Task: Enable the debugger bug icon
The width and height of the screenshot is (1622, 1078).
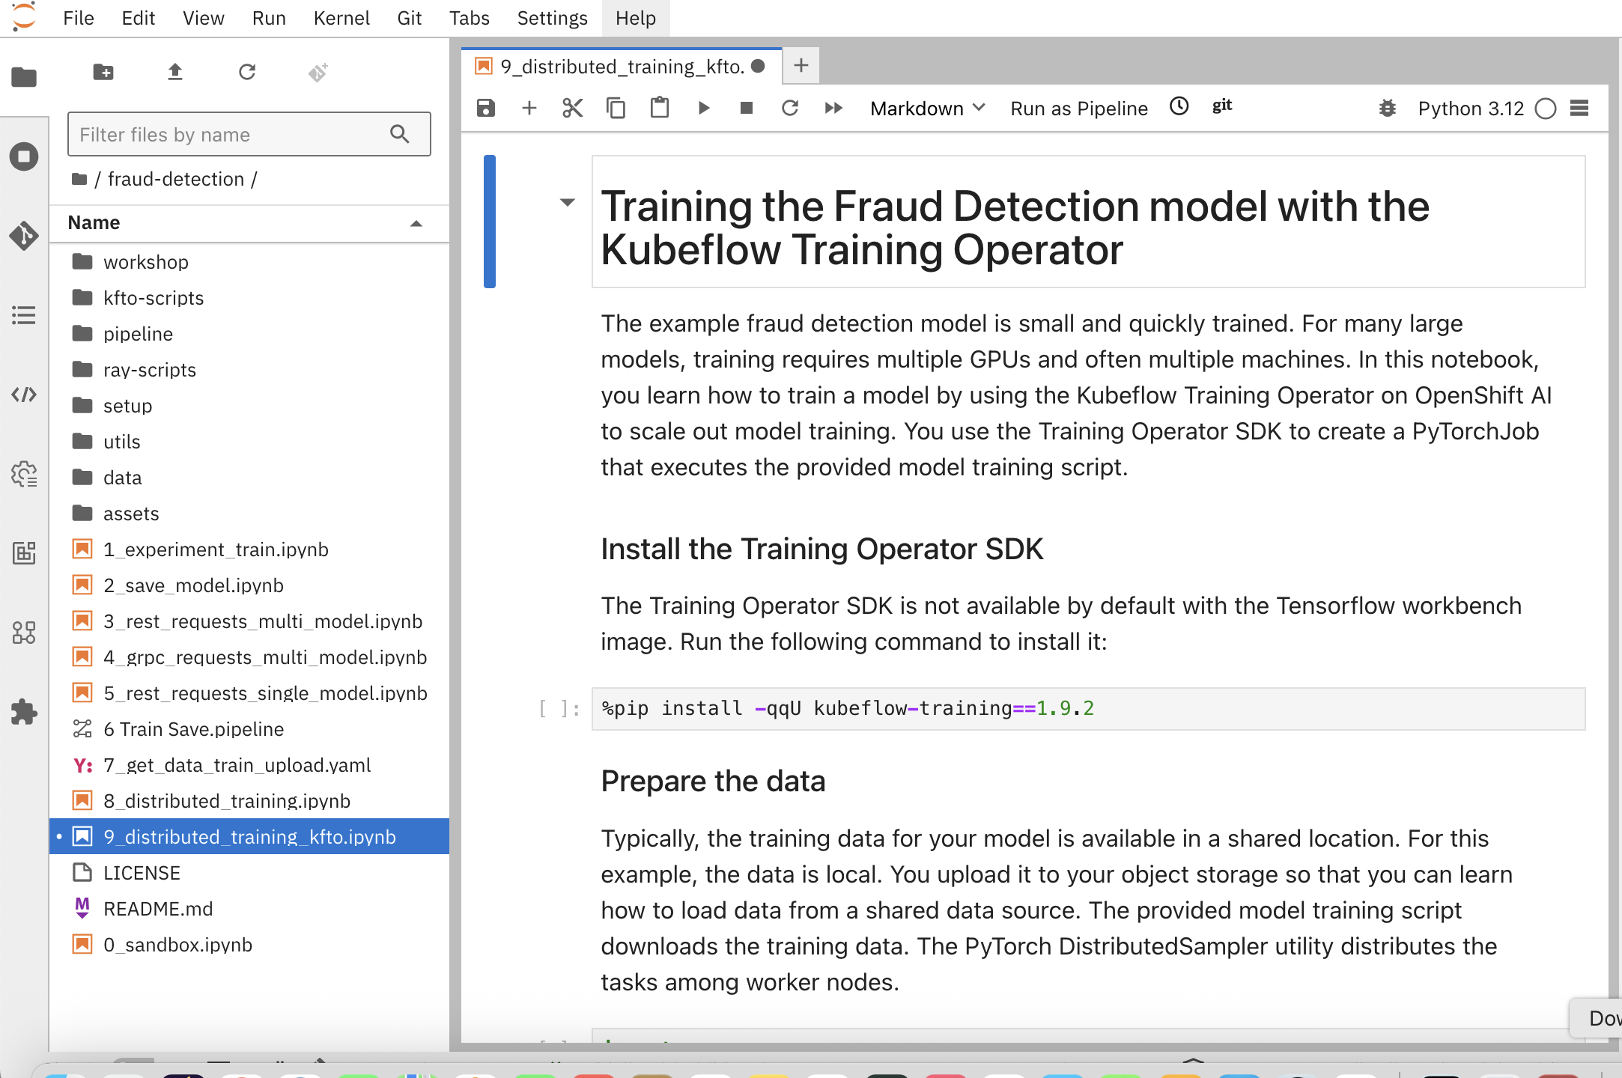Action: coord(1388,109)
